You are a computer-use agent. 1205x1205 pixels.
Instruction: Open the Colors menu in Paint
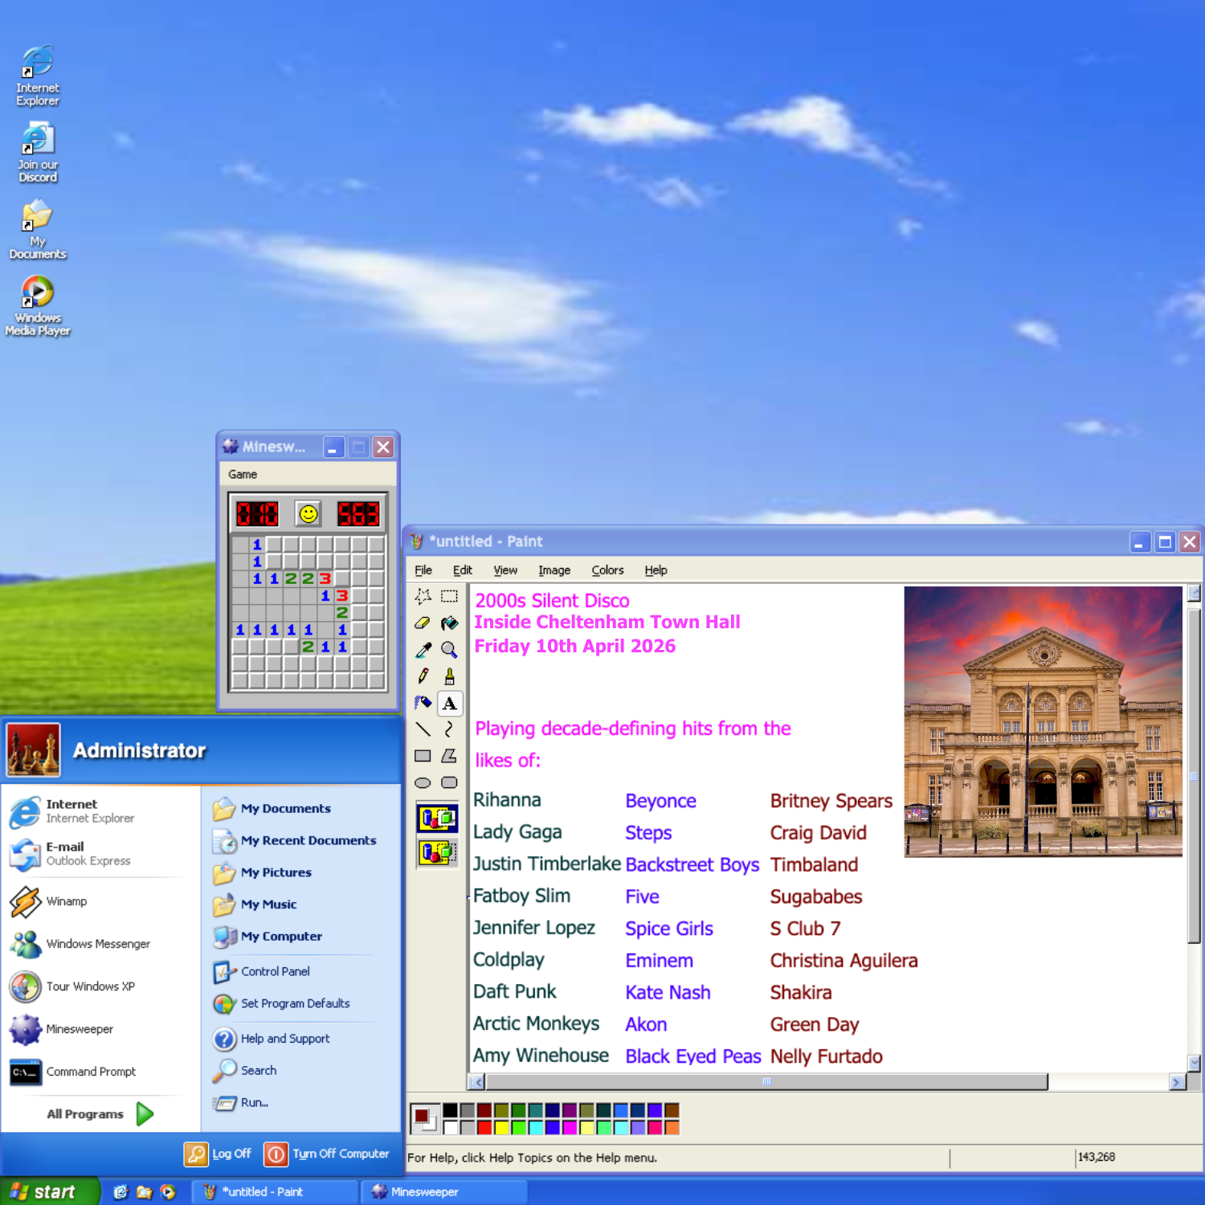coord(607,570)
